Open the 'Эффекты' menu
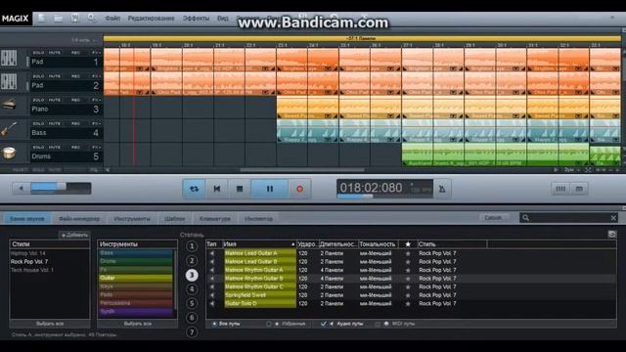626x352 pixels. point(196,19)
